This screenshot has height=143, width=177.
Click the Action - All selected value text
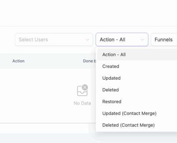pyautogui.click(x=113, y=40)
